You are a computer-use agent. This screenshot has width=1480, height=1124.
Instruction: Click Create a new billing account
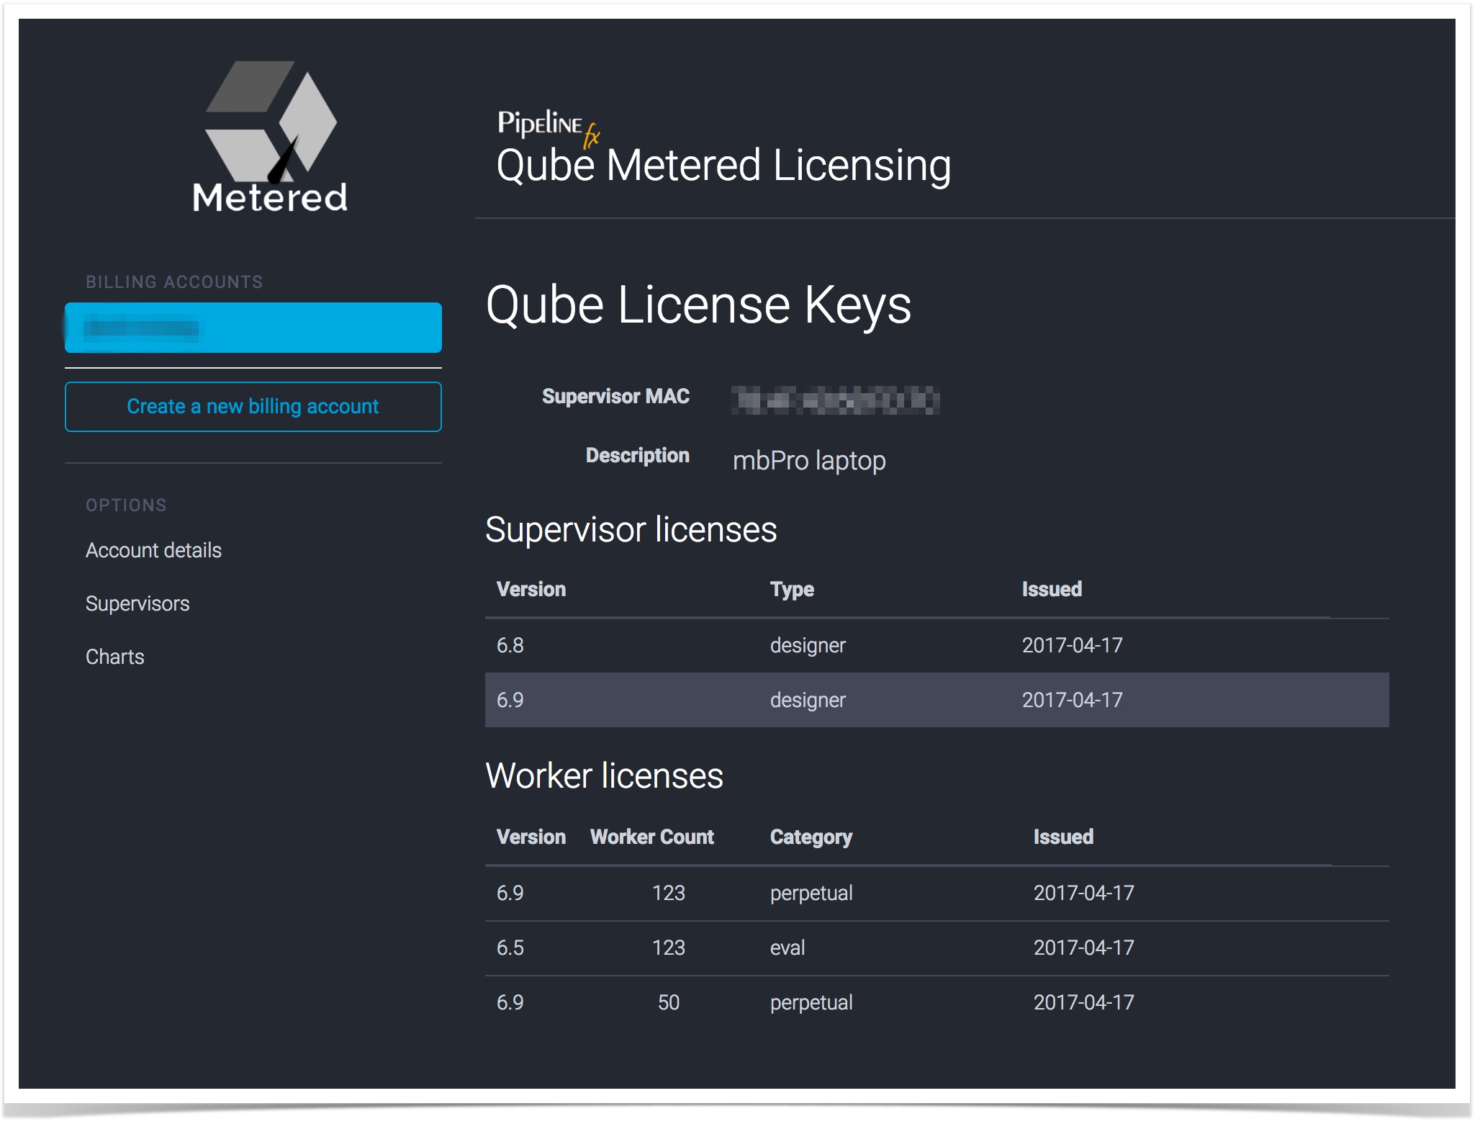pyautogui.click(x=253, y=407)
